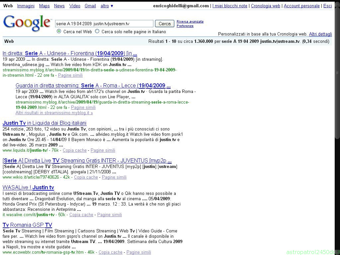Open 'Copia cache' for liquida.it result
The width and height of the screenshot is (340, 255).
point(75,150)
